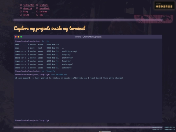Click the pink anime eyes banner image
The height and width of the screenshot is (132, 176).
pyautogui.click(x=154, y=19)
